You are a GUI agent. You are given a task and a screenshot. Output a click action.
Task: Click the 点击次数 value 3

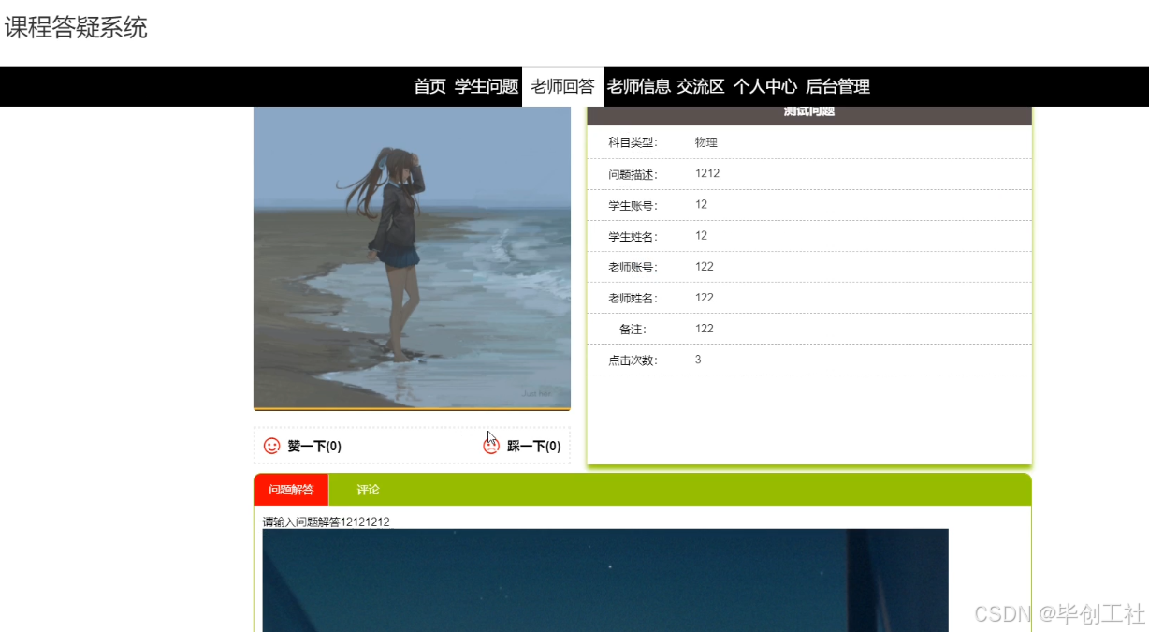[x=698, y=360]
